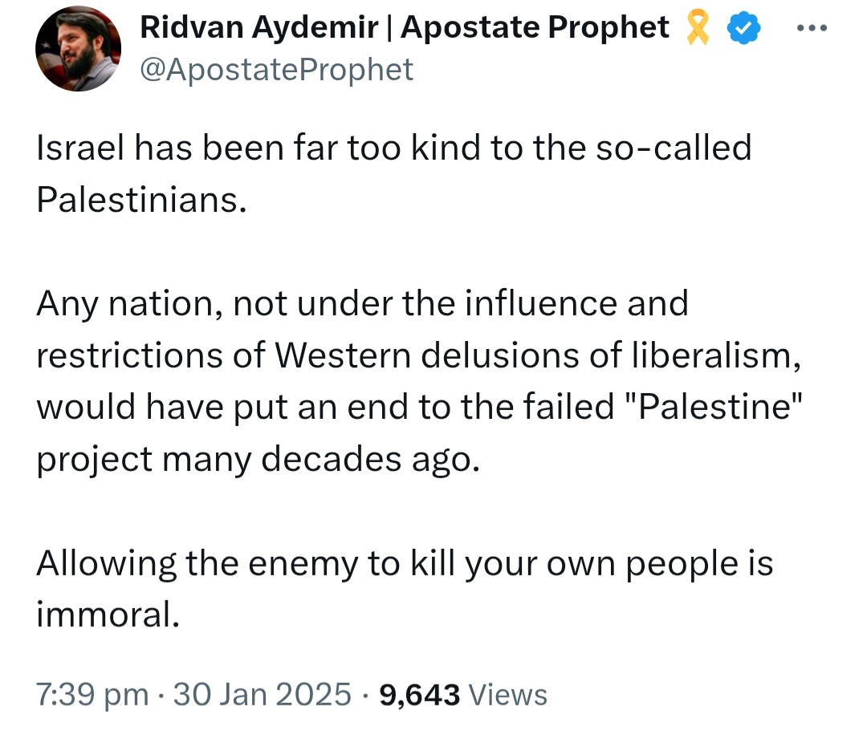Screen dimensions: 867x743
Task: Click the 7:39 pm timestamp
Action: [92, 695]
